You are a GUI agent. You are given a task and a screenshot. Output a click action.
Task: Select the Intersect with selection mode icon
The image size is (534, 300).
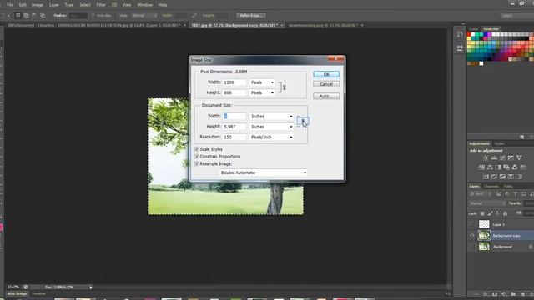pos(43,15)
